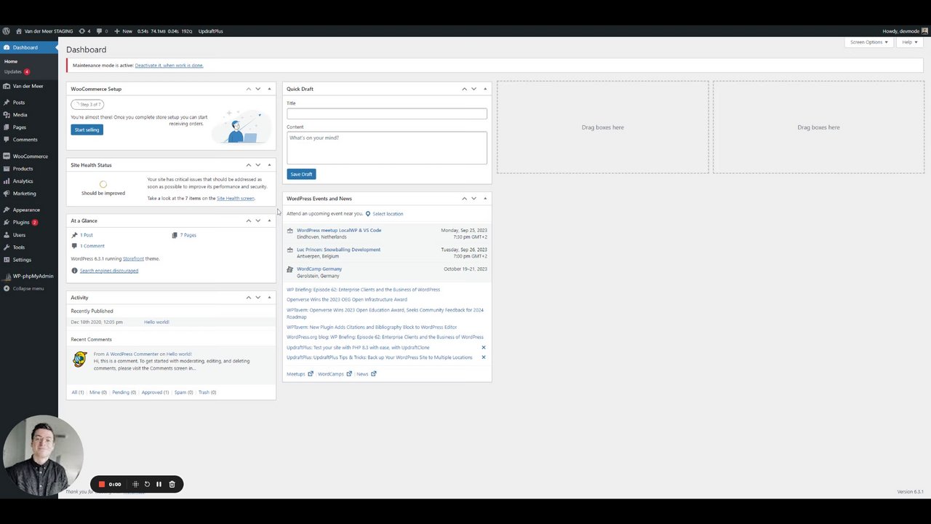
Task: Focus the What's on your mind content box
Action: [x=387, y=148]
